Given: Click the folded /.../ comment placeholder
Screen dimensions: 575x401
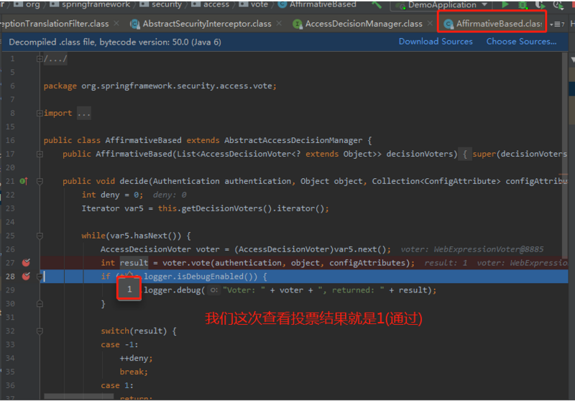Looking at the screenshot, I should tap(55, 59).
